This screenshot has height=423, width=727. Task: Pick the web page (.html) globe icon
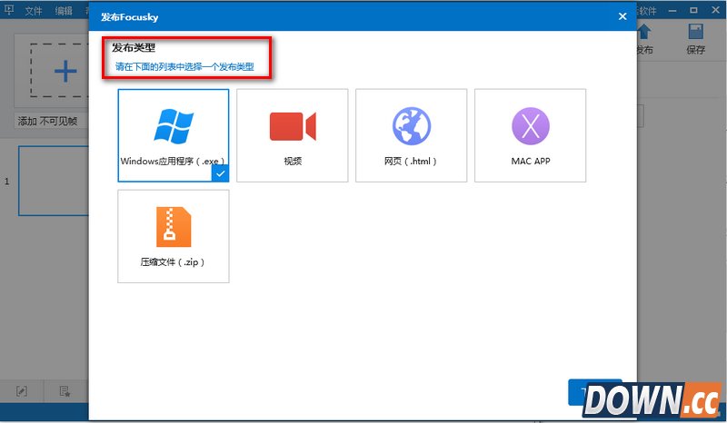click(x=411, y=134)
